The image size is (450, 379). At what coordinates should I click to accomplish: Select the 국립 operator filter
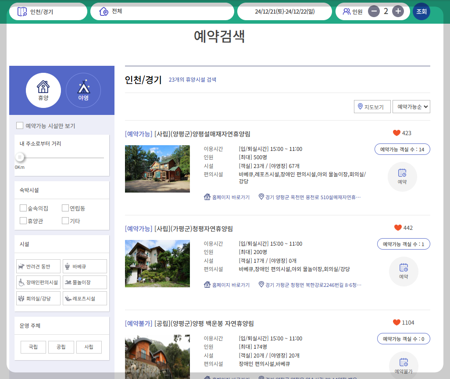coord(33,347)
